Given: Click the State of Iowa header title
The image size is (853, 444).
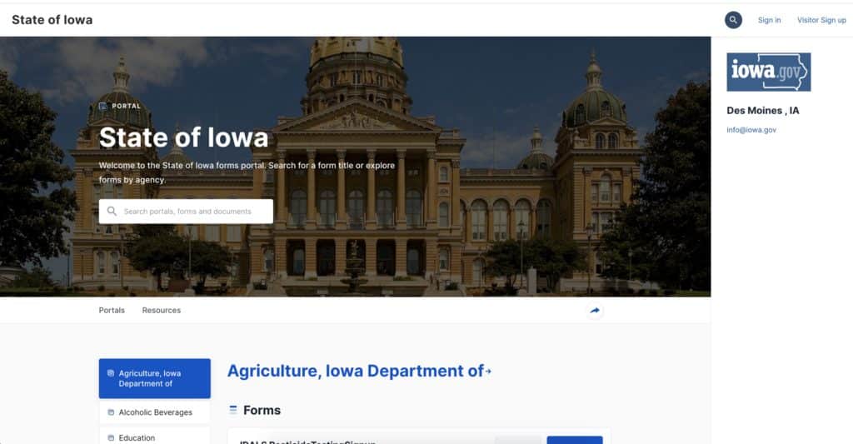Looking at the screenshot, I should pos(52,20).
